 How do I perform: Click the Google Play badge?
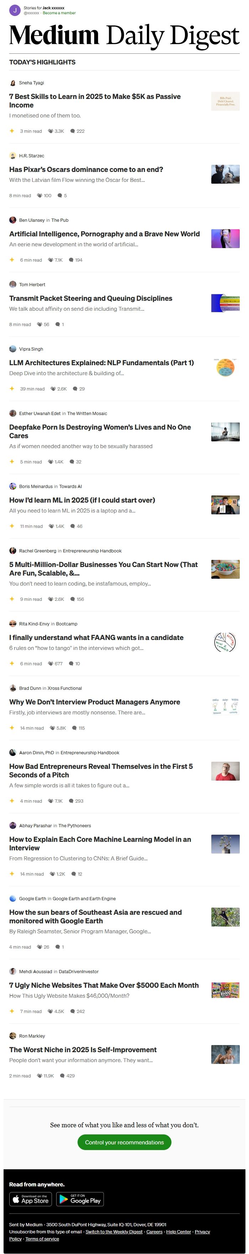pyautogui.click(x=80, y=1198)
